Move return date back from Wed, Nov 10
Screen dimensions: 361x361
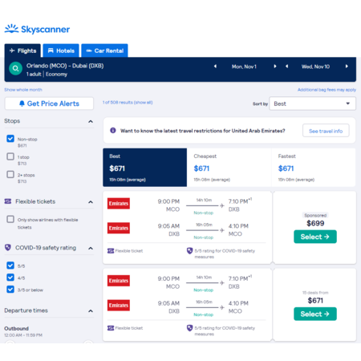coord(286,67)
